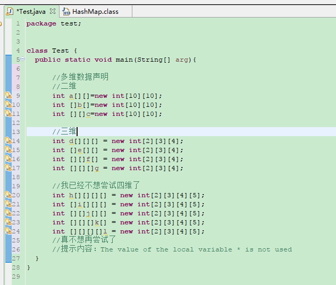Image resolution: width=336 pixels, height=285 pixels.
Task: Click line number 28 in the gutter
Action: pos(16,267)
